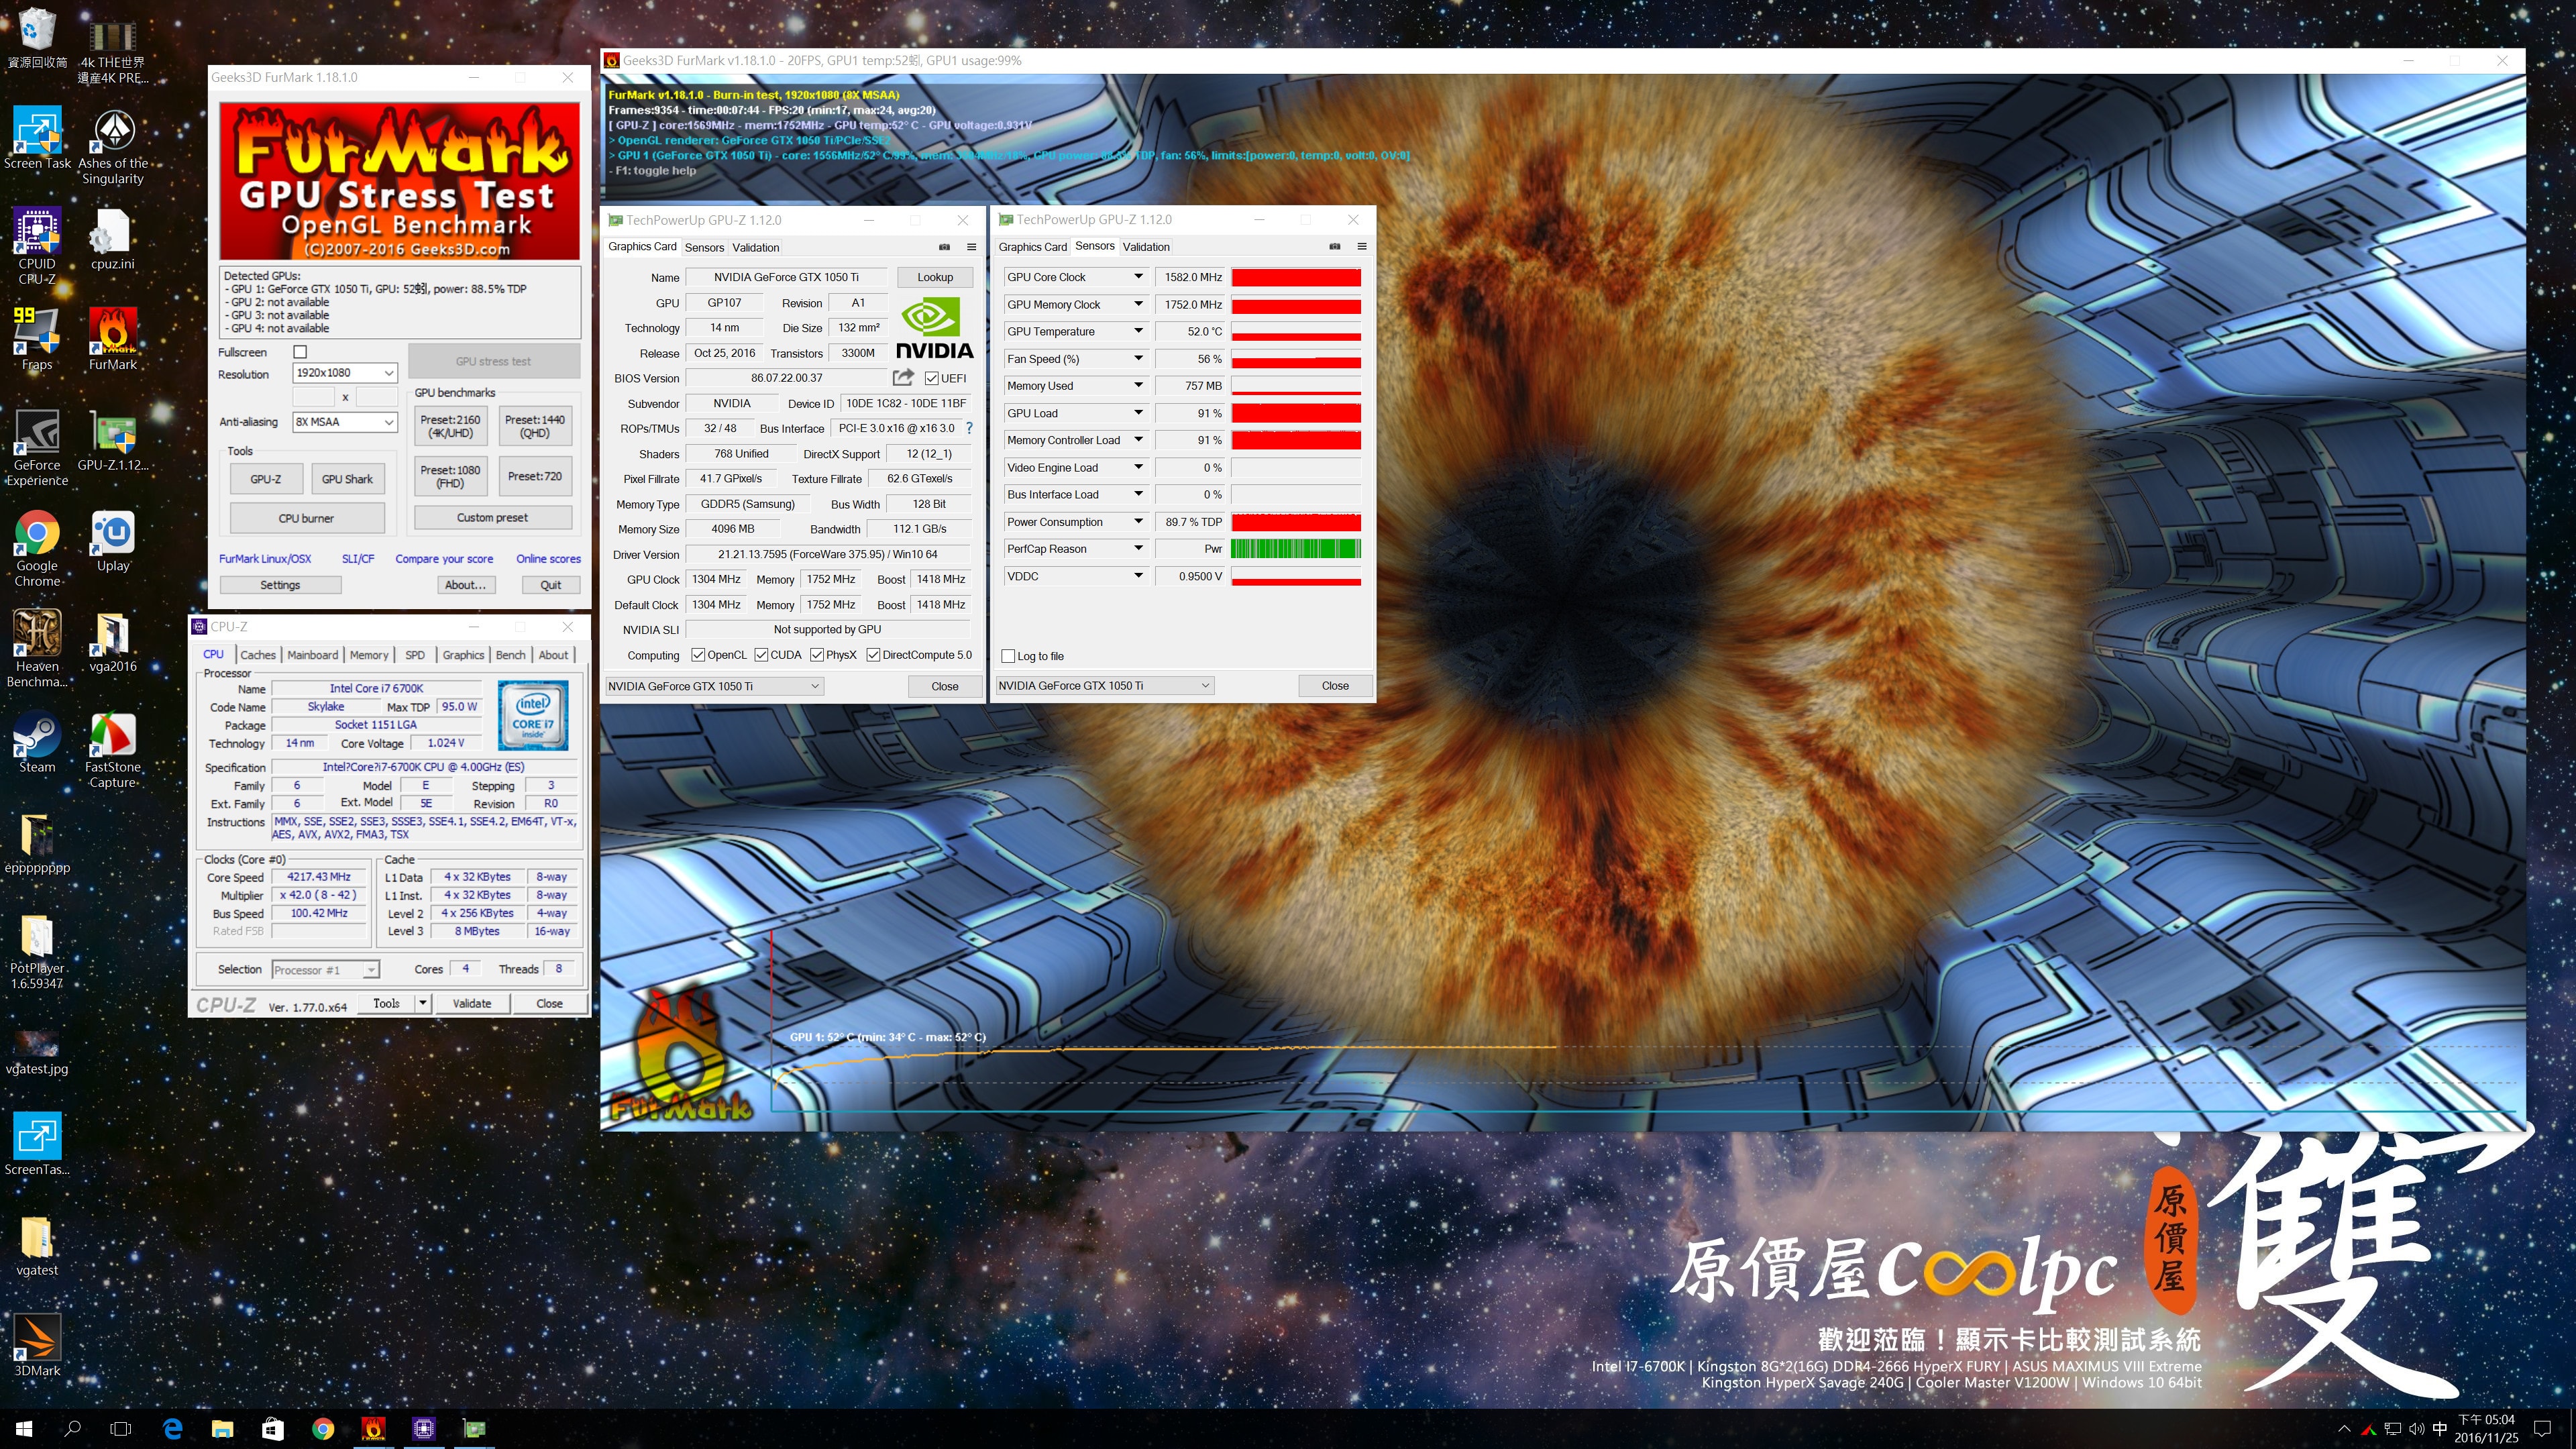Image resolution: width=2576 pixels, height=1449 pixels.
Task: Launch Heaven Benchmark desktop icon
Action: click(37, 648)
